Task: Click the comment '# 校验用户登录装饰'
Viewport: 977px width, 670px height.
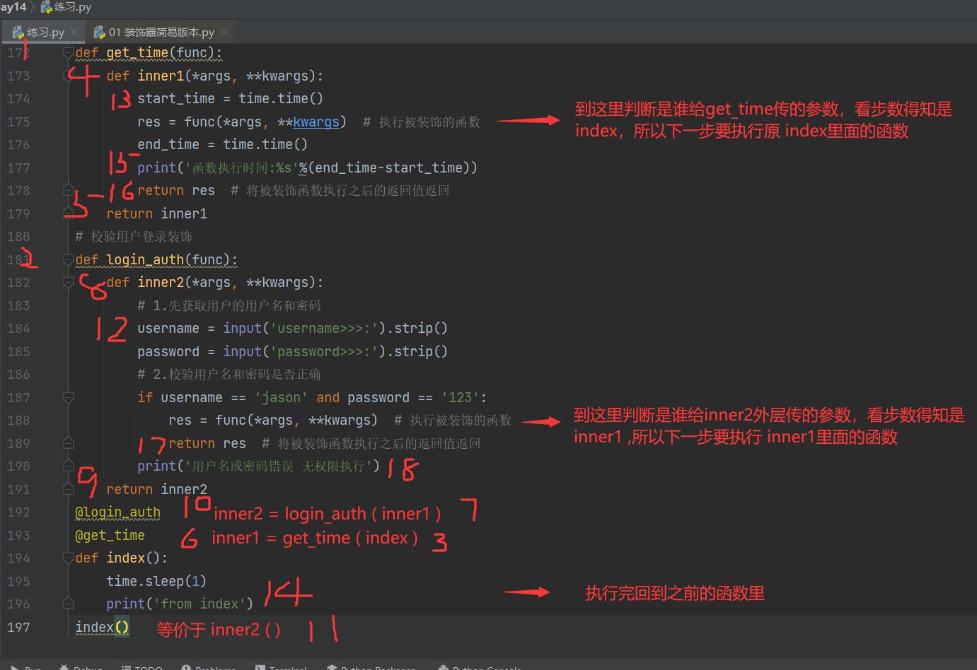Action: point(134,237)
